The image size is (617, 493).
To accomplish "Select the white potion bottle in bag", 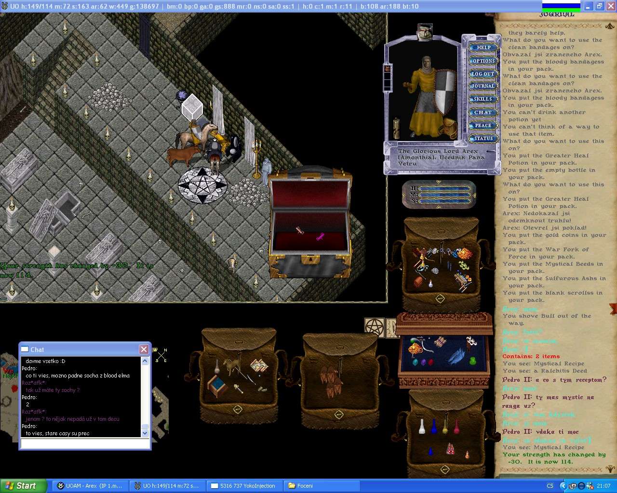I will [x=422, y=427].
